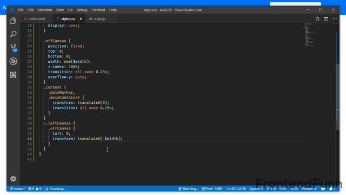Open the Edit menu

pyautogui.click(x=30, y=10)
